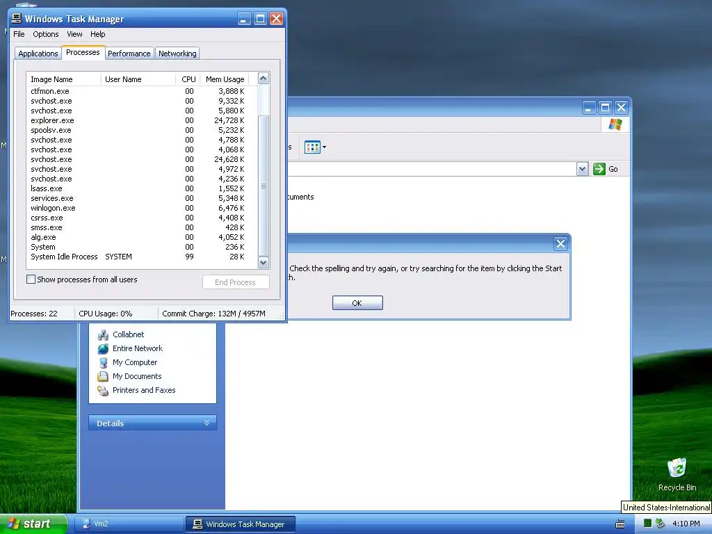Click the green CPU meter tray icon
712x534 pixels.
tap(647, 524)
